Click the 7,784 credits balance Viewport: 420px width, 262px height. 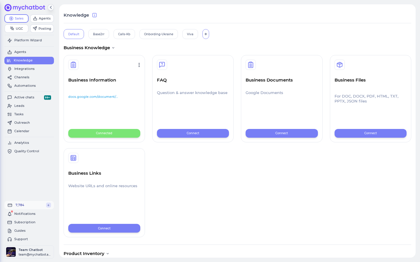pyautogui.click(x=20, y=205)
